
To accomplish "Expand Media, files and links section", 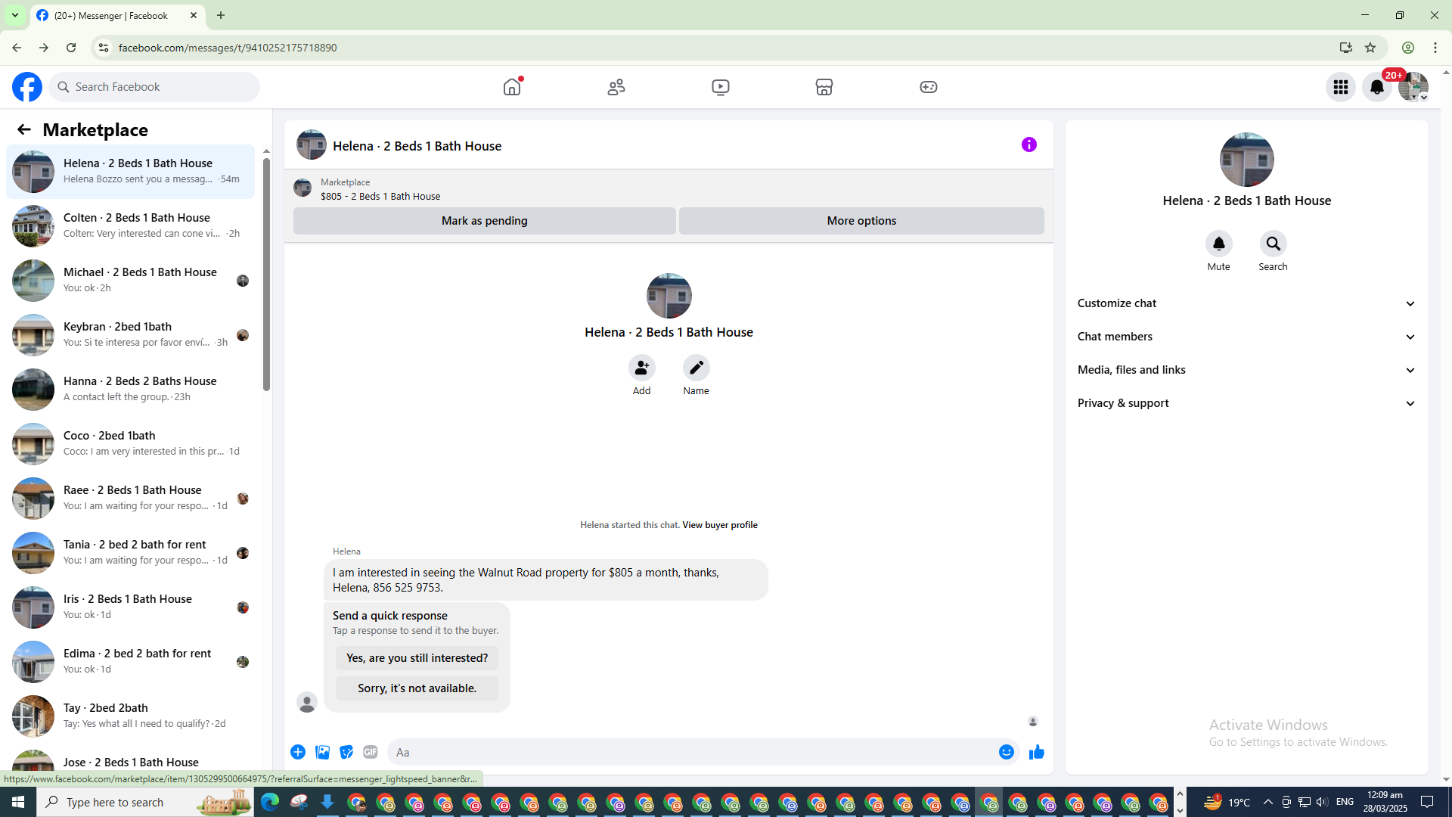I will point(1247,370).
